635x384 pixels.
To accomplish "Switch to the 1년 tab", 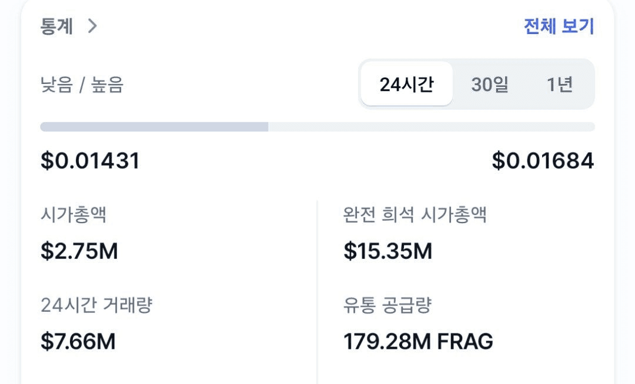I will click(x=560, y=85).
